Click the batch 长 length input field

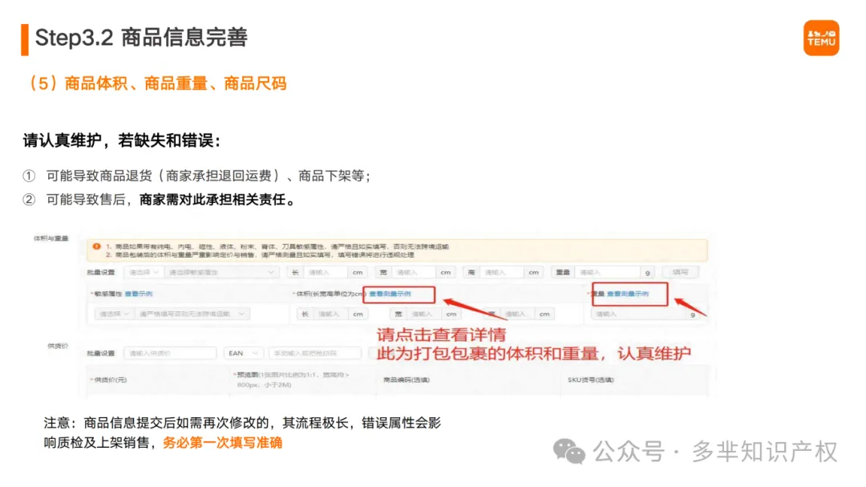(x=326, y=273)
